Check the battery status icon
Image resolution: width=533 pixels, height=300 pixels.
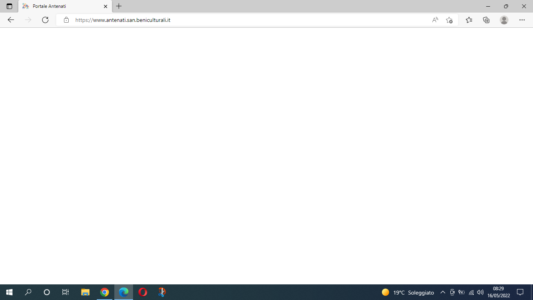462,292
